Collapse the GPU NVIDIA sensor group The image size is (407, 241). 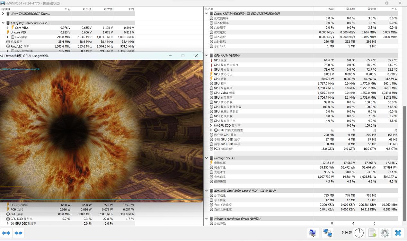tap(207, 56)
